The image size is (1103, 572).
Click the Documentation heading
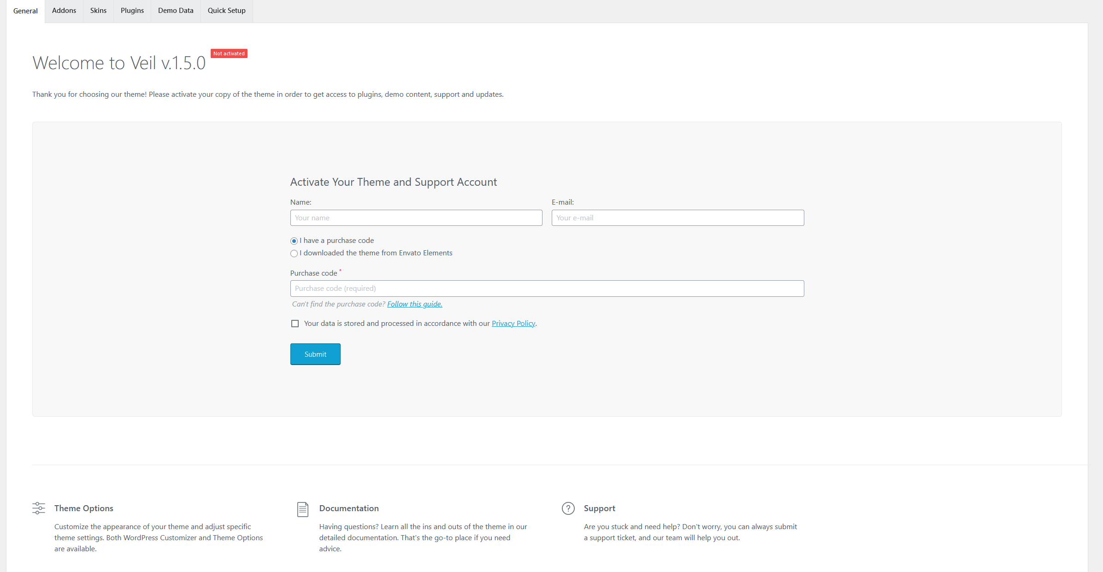pos(349,508)
